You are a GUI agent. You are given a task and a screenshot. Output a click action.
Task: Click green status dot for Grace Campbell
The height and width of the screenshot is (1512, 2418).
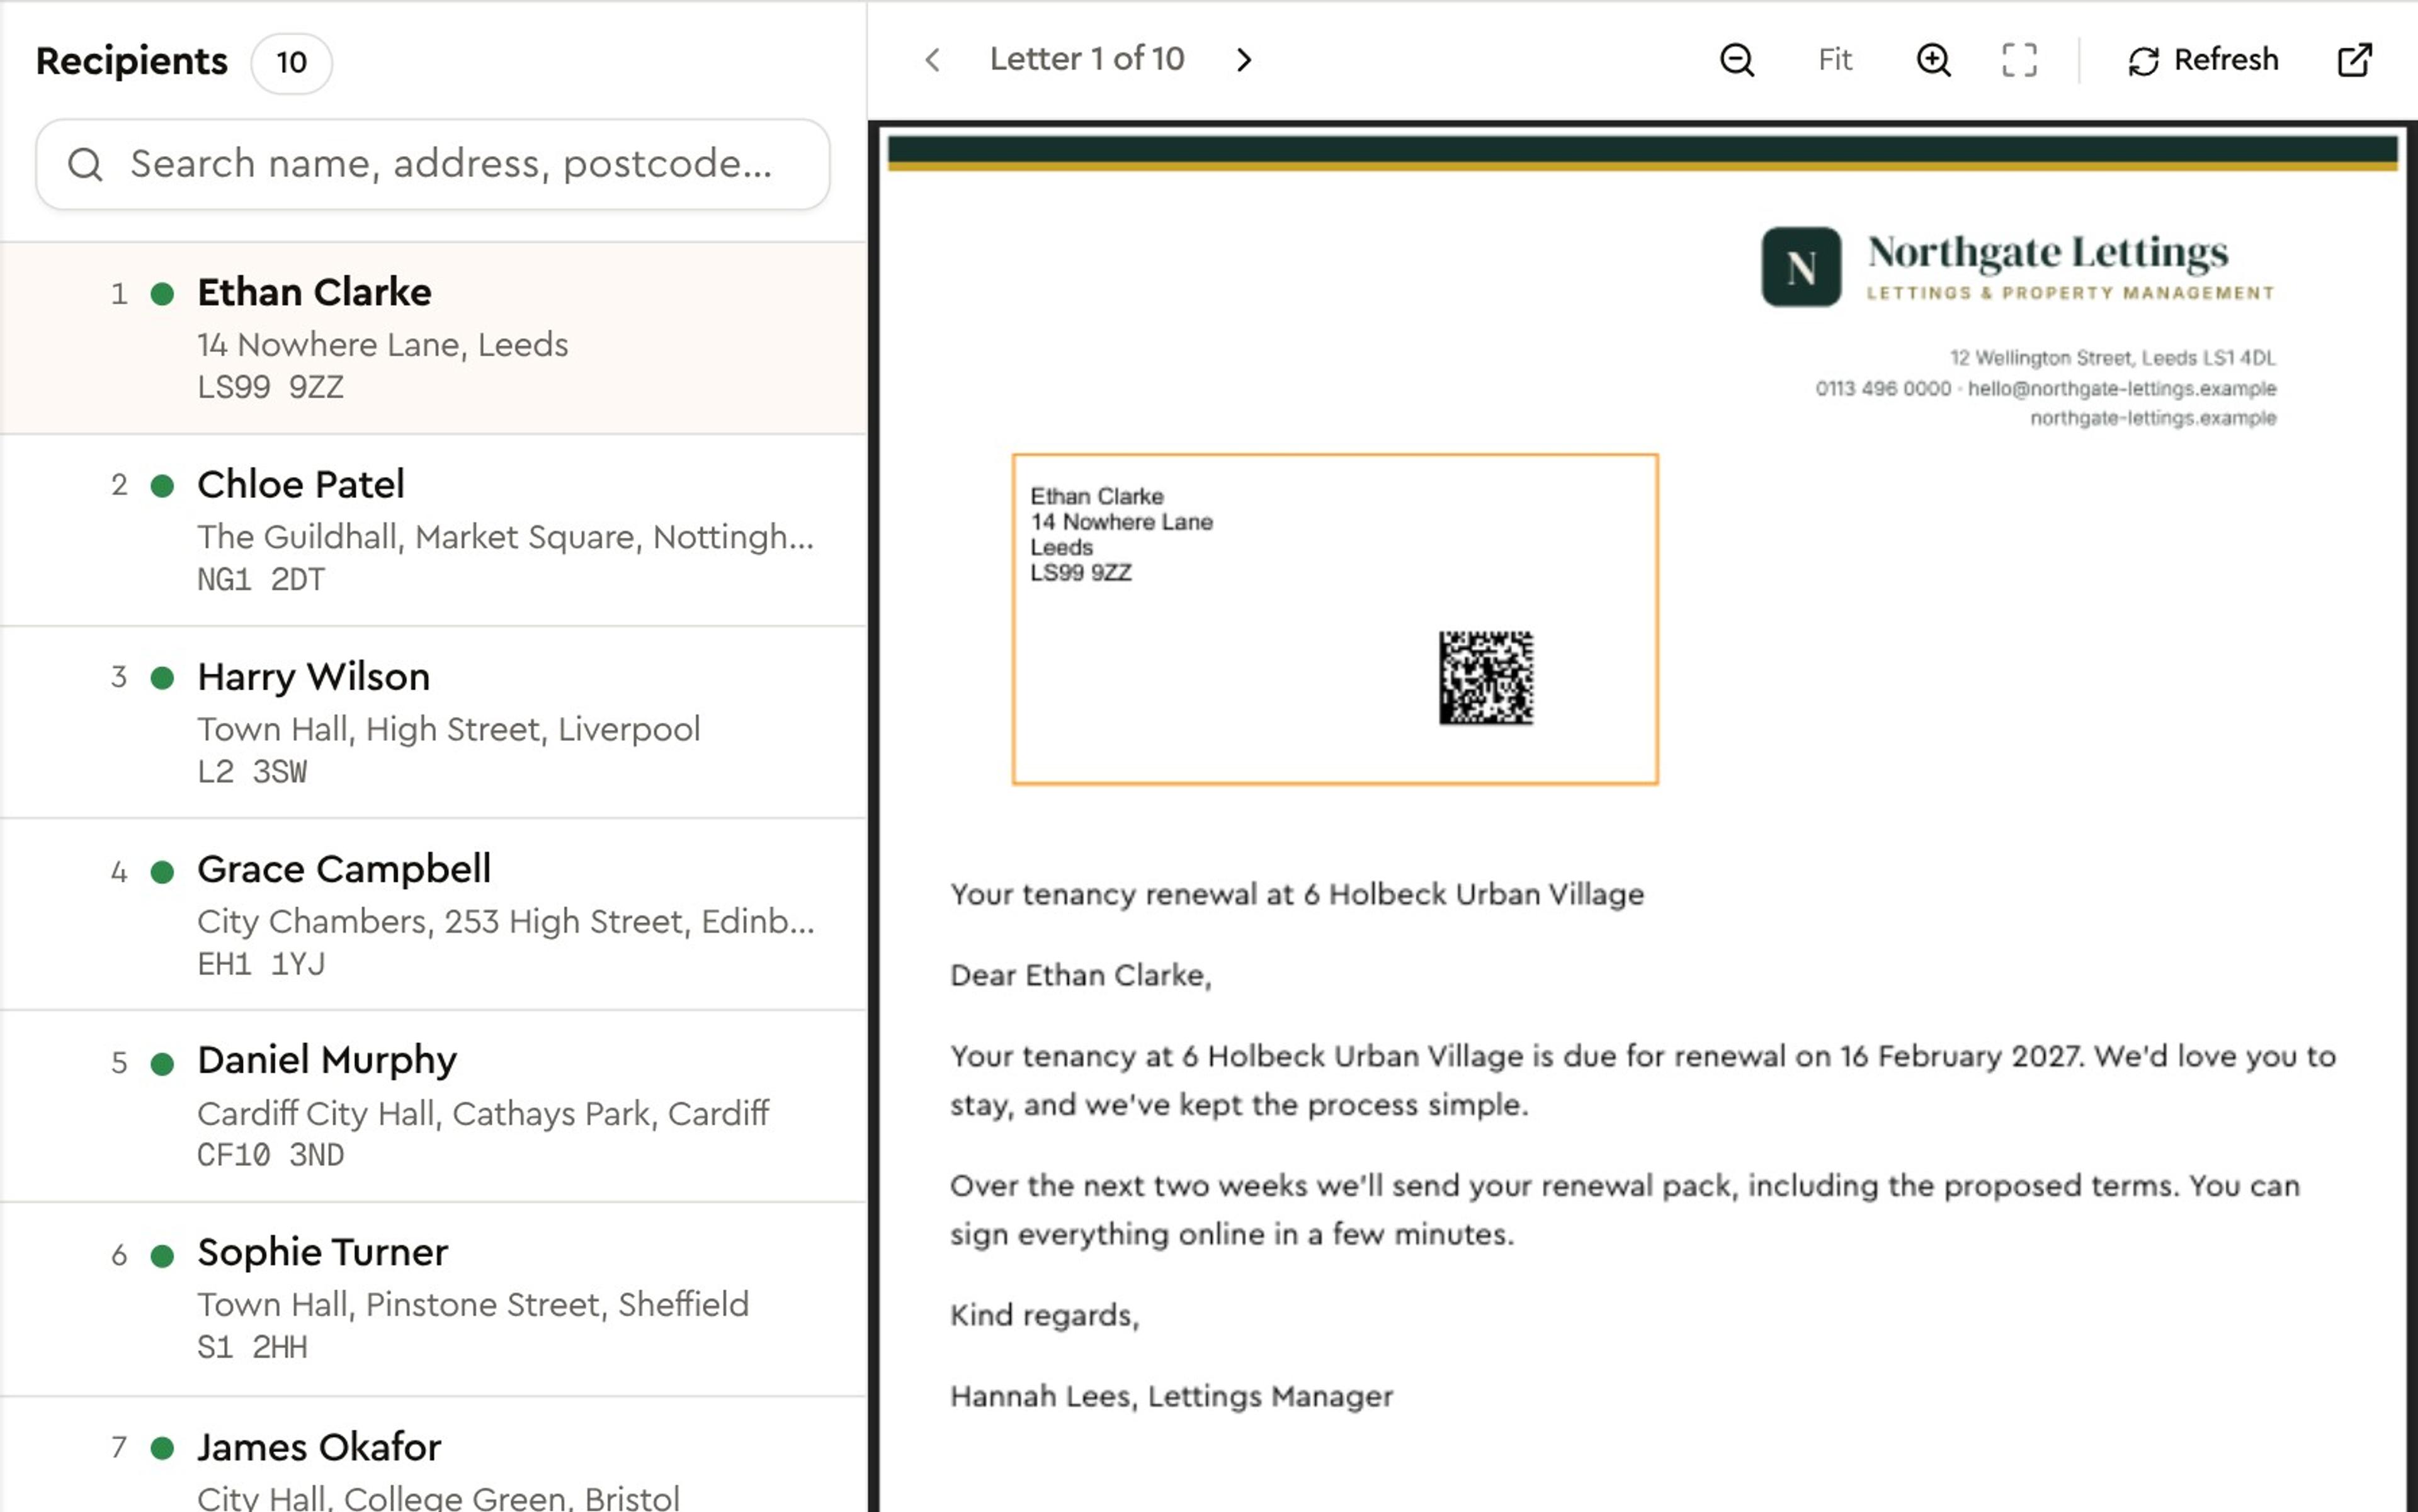[162, 871]
